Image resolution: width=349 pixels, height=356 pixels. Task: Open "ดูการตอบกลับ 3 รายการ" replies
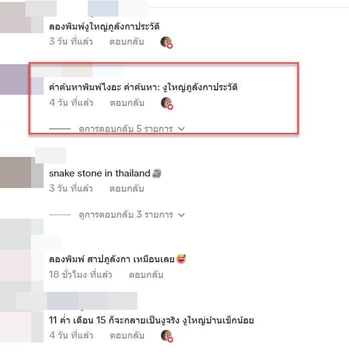(126, 215)
